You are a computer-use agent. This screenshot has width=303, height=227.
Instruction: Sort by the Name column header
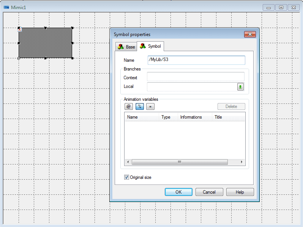(141, 117)
